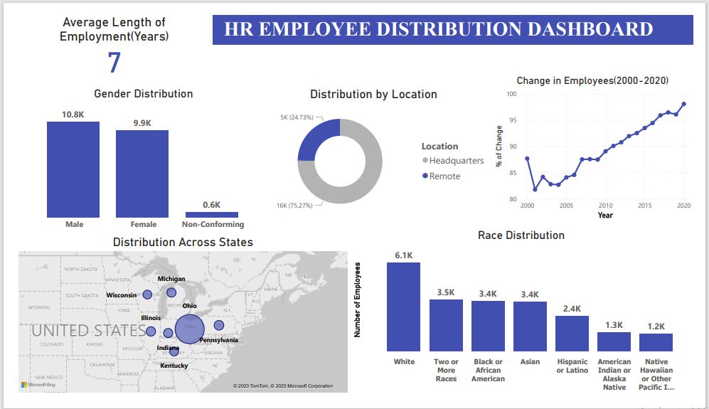This screenshot has width=709, height=409.
Task: Click the Average Length of Employment card
Action: (x=114, y=46)
